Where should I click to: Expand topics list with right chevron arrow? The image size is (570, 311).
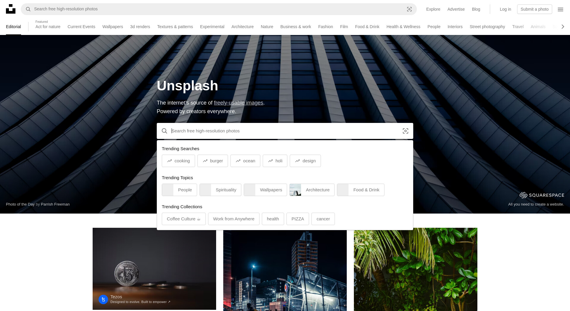563,27
